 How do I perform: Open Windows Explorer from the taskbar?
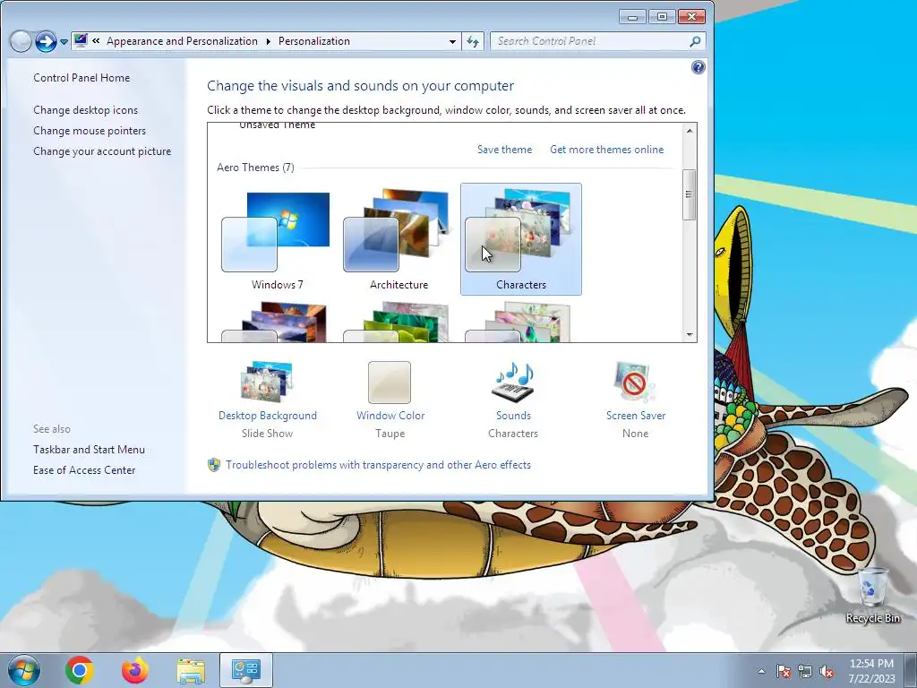pos(191,671)
